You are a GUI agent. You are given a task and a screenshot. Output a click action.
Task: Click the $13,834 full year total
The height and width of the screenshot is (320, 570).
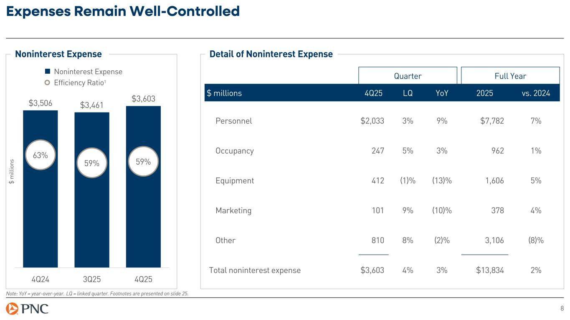[490, 270]
